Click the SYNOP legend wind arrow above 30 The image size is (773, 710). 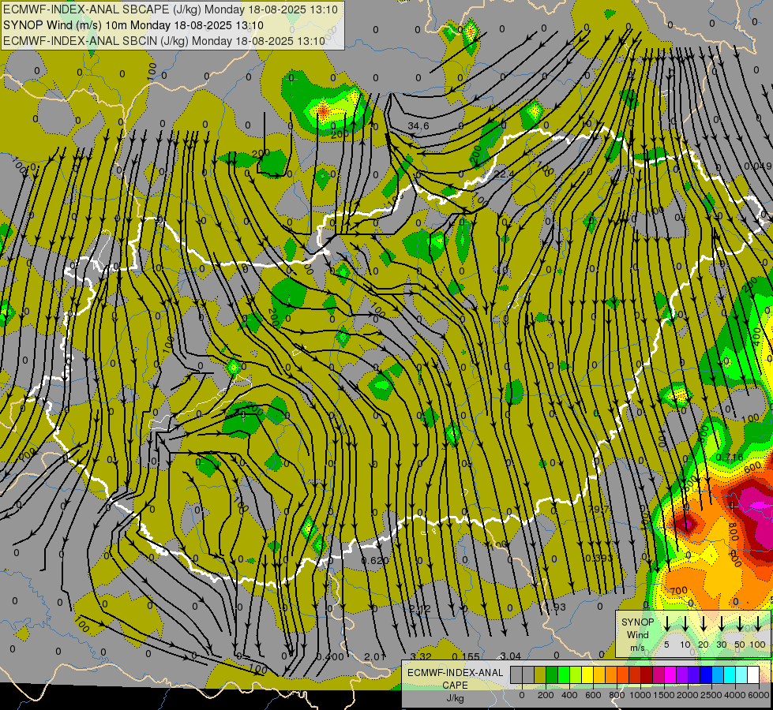tap(721, 622)
